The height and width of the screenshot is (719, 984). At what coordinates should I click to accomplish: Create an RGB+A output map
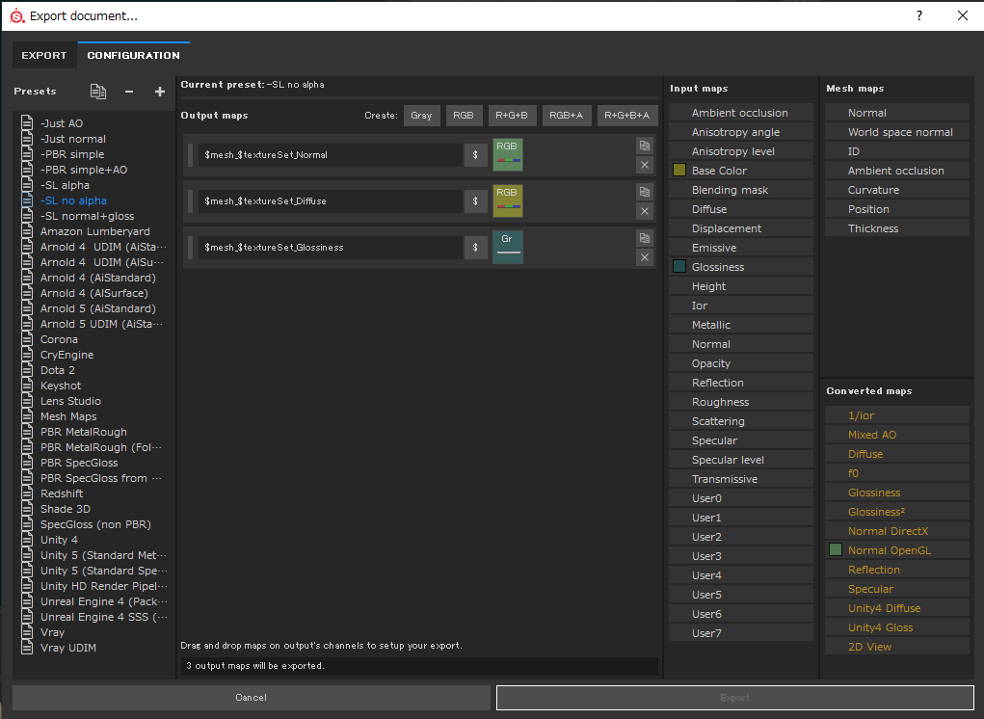(566, 116)
